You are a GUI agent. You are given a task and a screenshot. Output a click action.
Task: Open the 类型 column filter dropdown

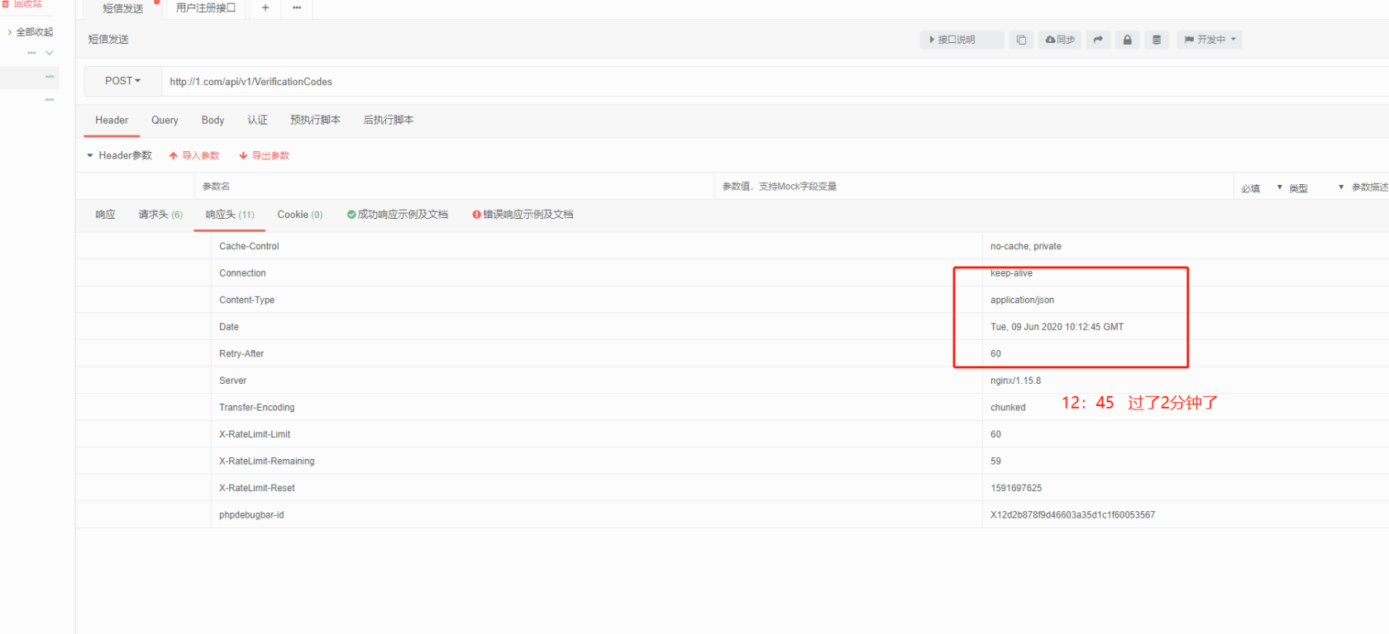pos(1341,187)
